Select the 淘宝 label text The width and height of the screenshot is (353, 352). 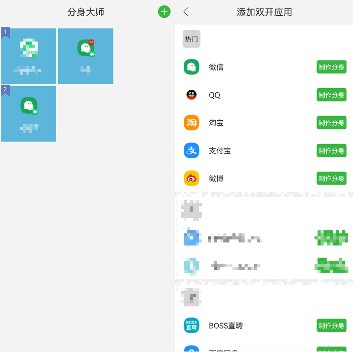point(216,123)
